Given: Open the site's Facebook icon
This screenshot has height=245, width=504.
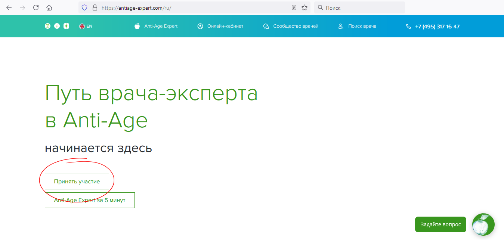Looking at the screenshot, I should 57,26.
